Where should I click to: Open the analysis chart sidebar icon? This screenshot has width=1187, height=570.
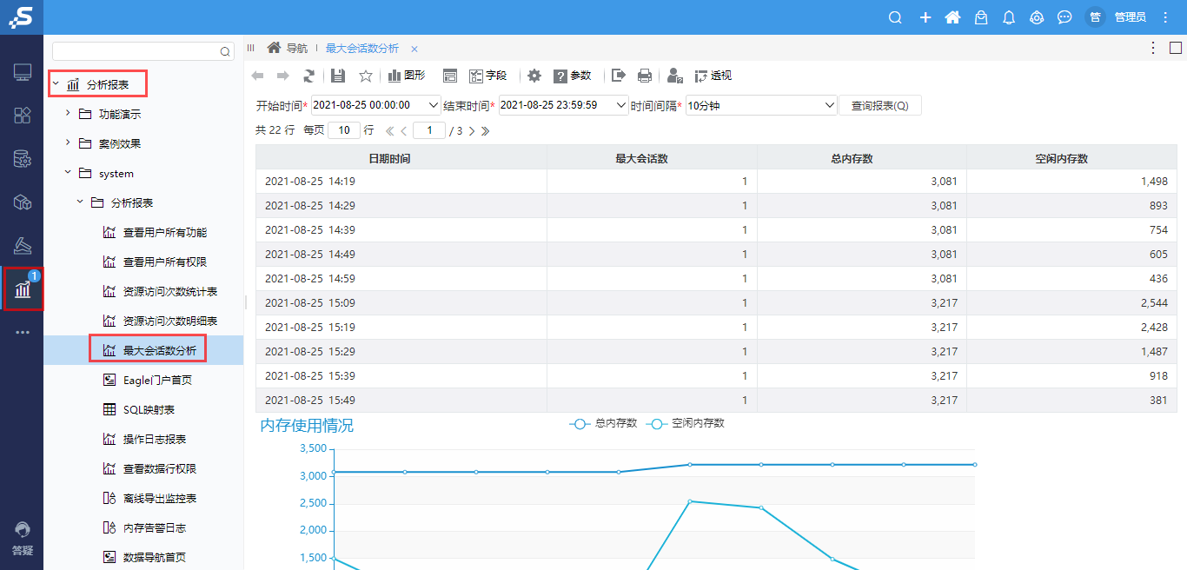point(23,288)
